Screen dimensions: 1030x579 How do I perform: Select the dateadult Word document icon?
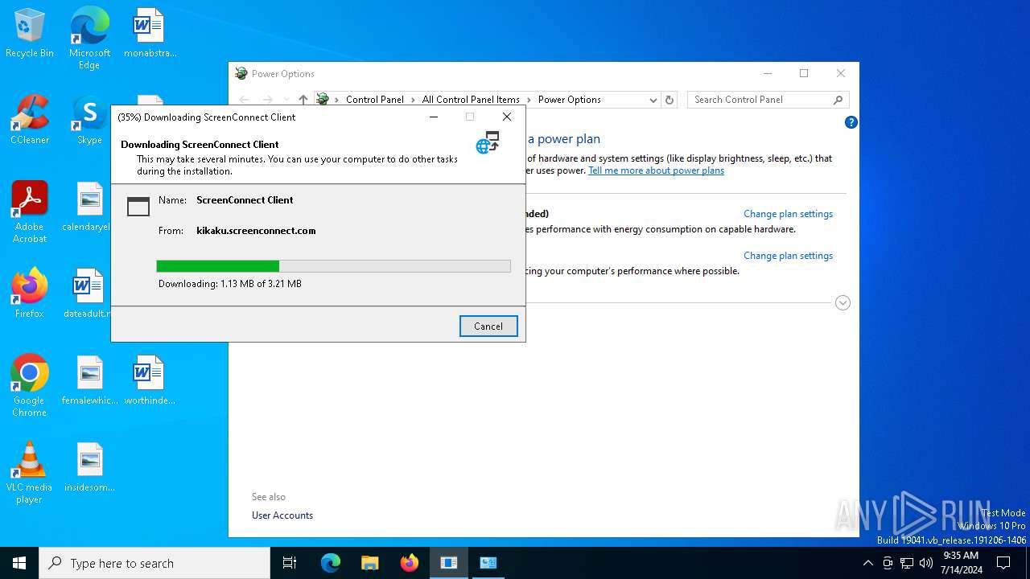coord(87,294)
